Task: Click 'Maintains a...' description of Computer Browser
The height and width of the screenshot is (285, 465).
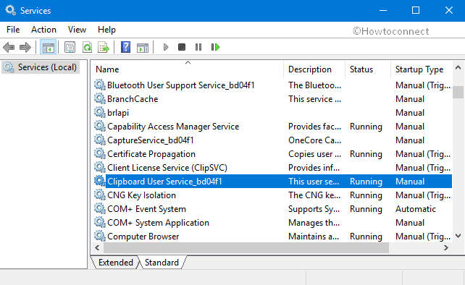Action: coord(314,237)
